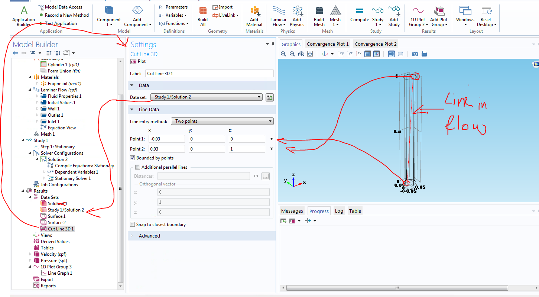The width and height of the screenshot is (539, 297).
Task: Switch to the Convergence Plot 1 tab
Action: coord(328,44)
